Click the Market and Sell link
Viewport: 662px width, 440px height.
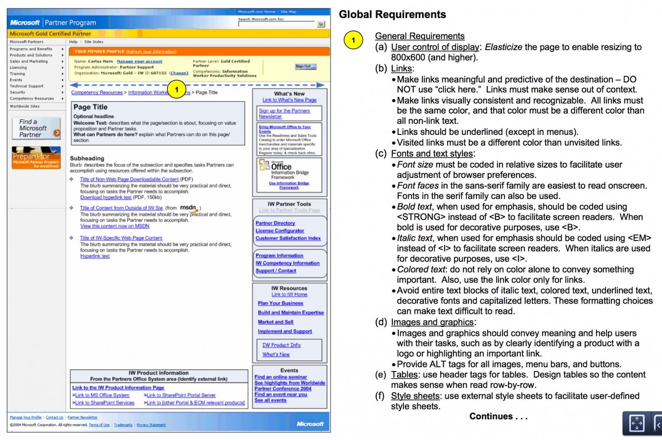pyautogui.click(x=275, y=322)
